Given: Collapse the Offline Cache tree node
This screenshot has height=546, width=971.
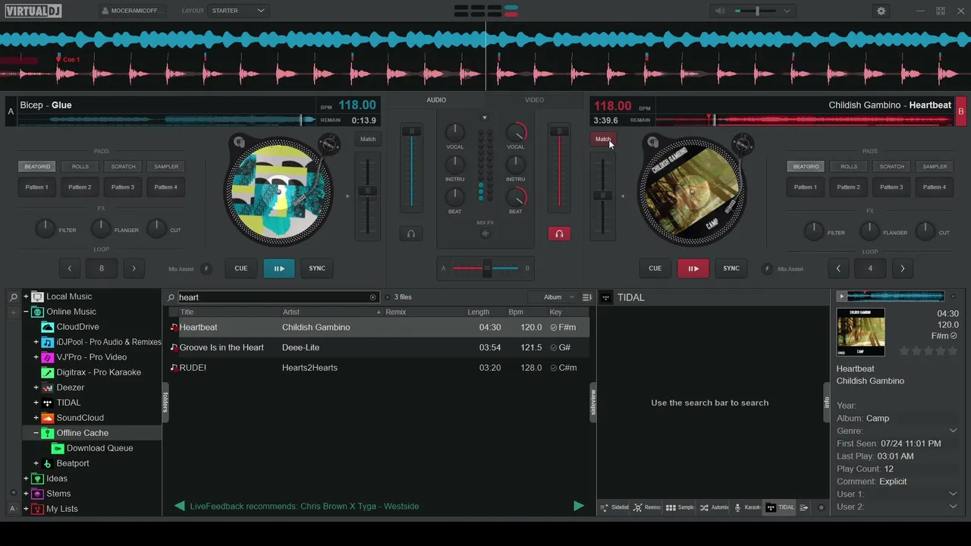Looking at the screenshot, I should 36,433.
